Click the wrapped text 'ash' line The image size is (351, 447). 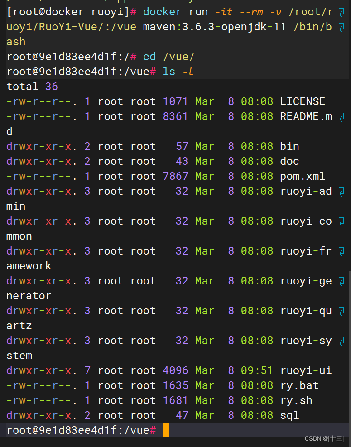tap(16, 42)
